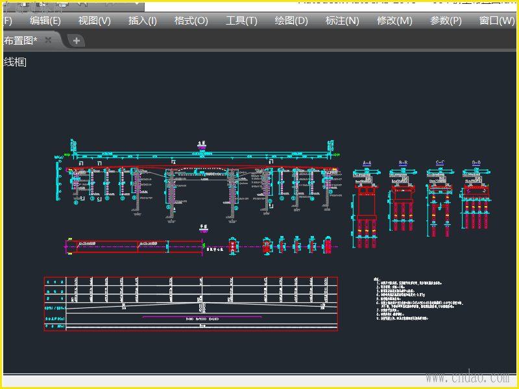Open the 修改(M) menu
Image resolution: width=519 pixels, height=389 pixels.
[x=394, y=21]
